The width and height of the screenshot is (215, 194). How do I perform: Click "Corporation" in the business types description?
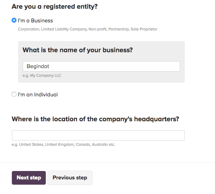28,29
